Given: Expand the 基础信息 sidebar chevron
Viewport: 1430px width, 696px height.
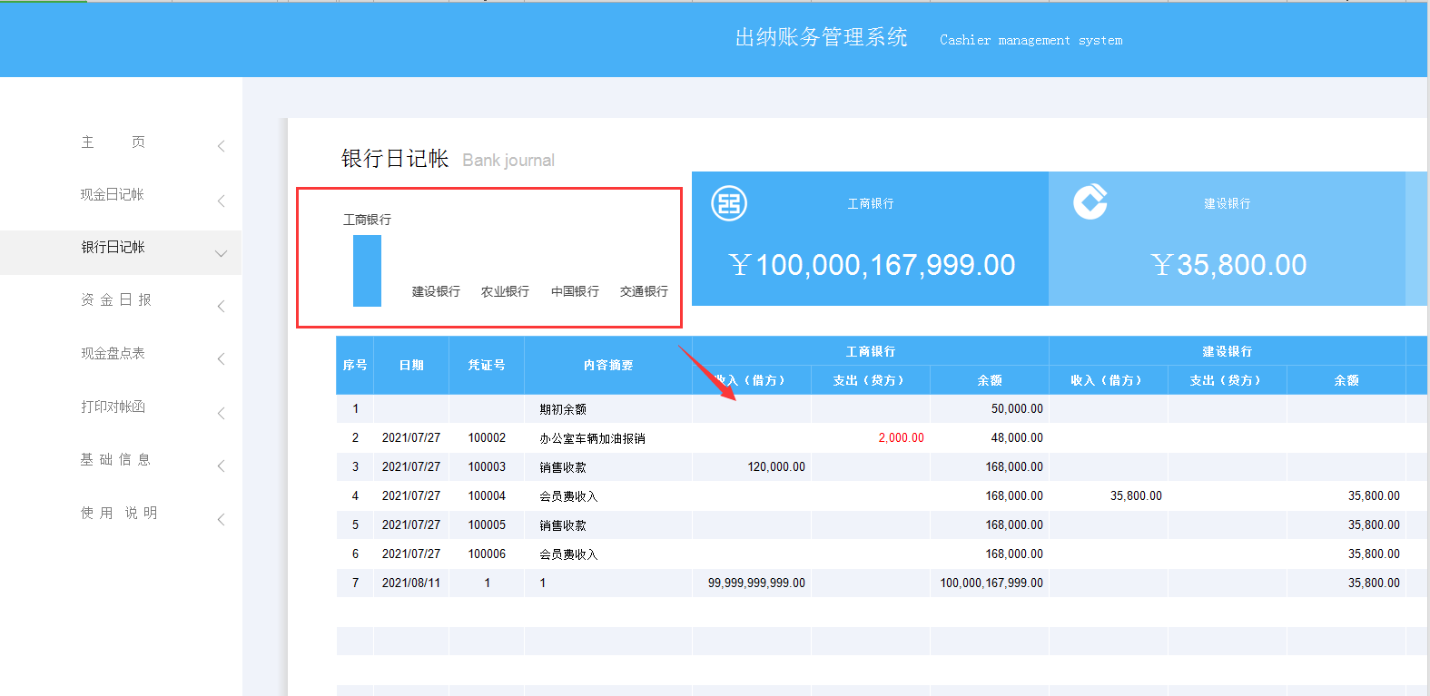Looking at the screenshot, I should pos(221,466).
